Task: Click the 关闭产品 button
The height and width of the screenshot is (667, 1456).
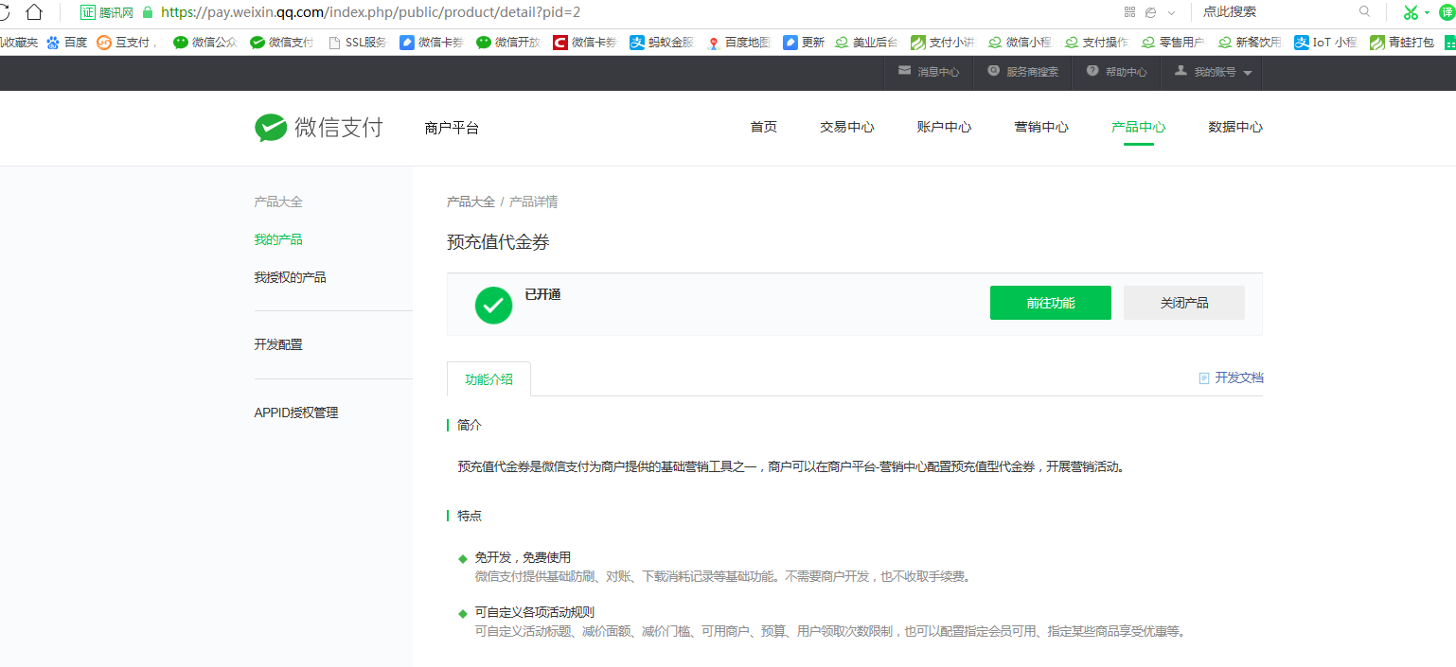Action: [x=1184, y=303]
